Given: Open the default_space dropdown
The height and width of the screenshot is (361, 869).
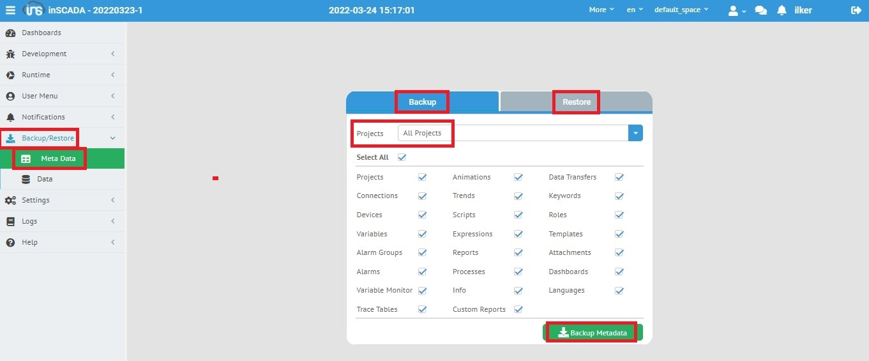Looking at the screenshot, I should pyautogui.click(x=681, y=10).
